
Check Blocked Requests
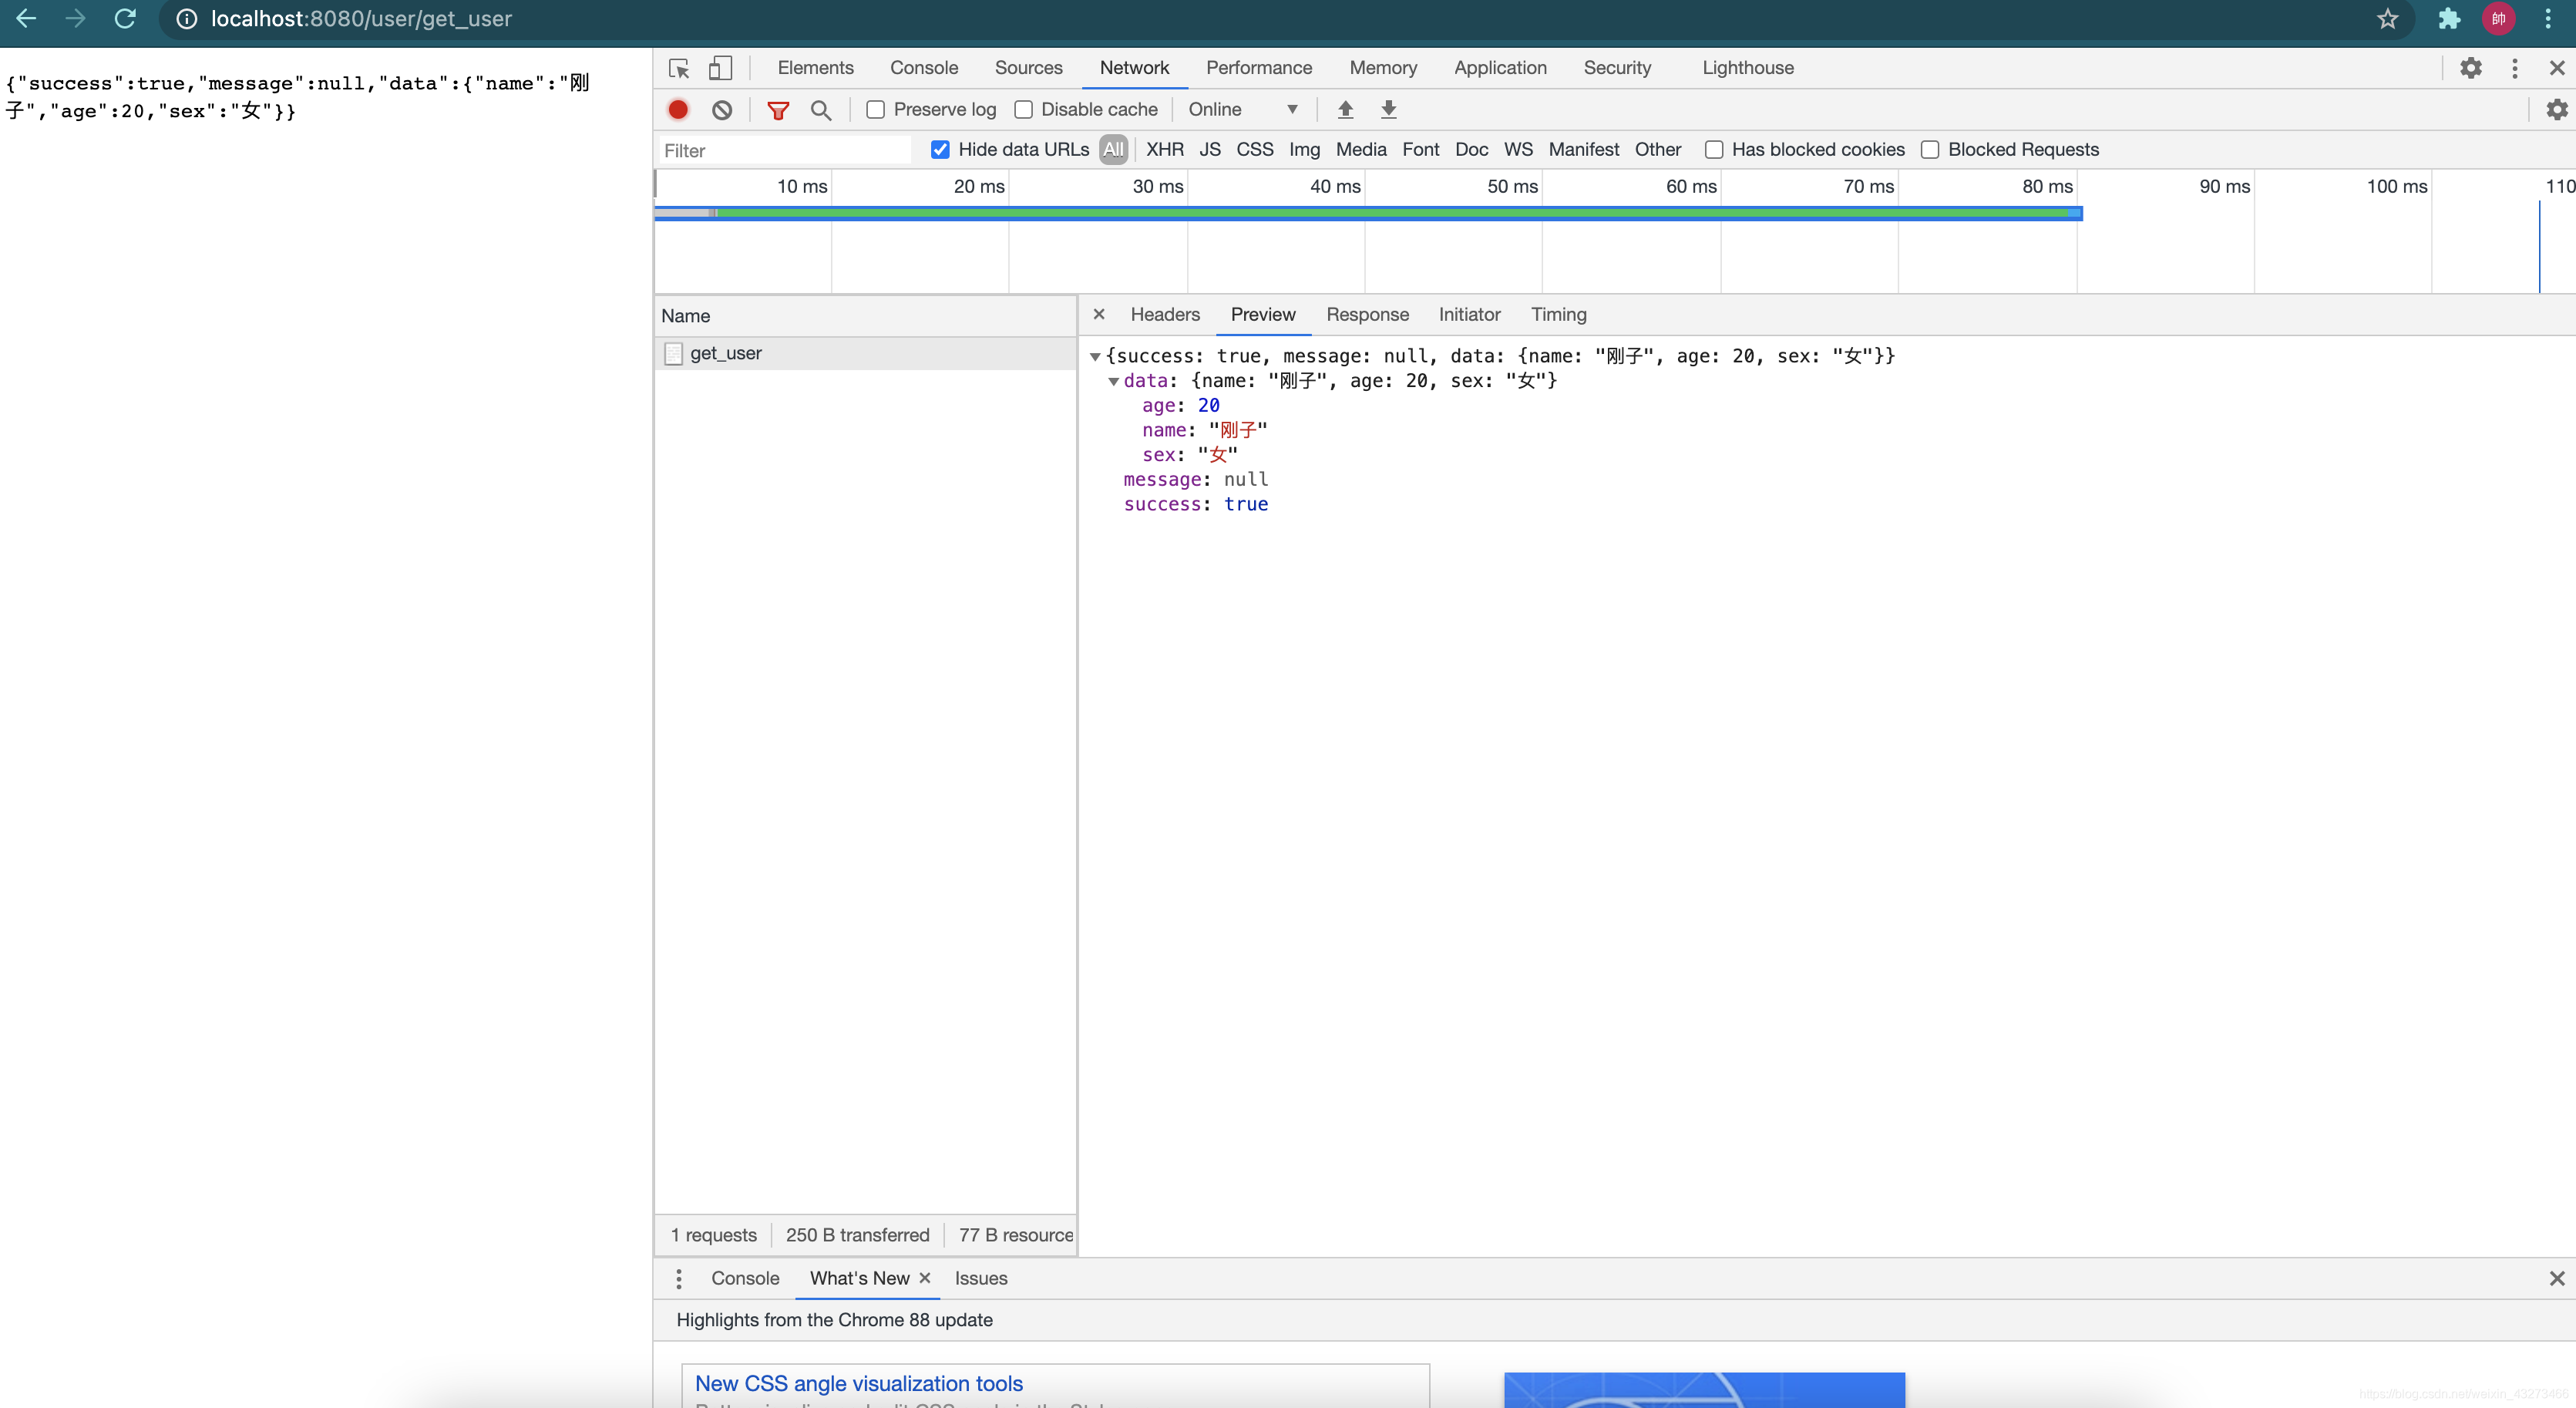(1930, 149)
